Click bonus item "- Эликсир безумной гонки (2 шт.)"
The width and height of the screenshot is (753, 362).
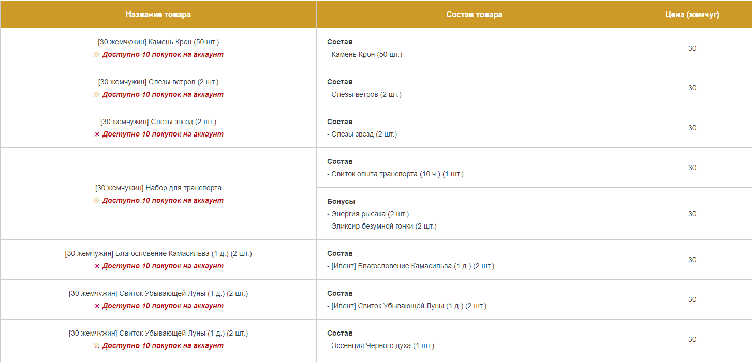tap(382, 226)
